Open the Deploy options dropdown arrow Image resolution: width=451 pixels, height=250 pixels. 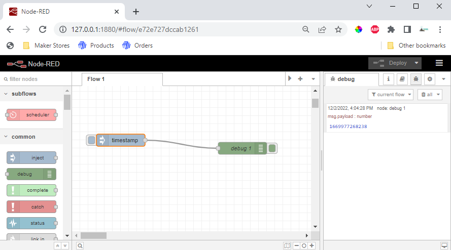tap(417, 63)
